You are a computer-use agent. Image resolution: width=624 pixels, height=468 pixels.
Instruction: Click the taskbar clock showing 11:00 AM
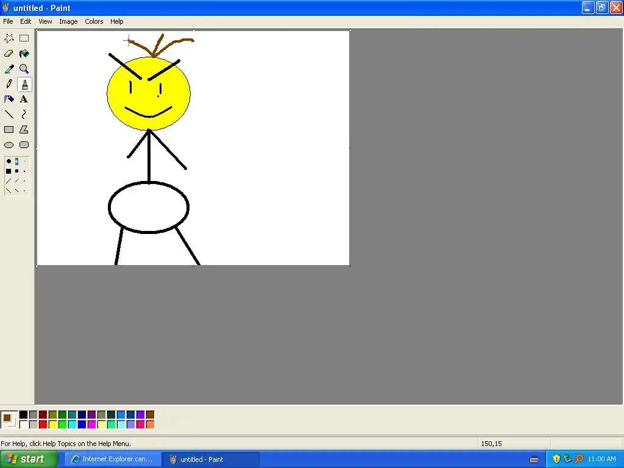pos(601,459)
